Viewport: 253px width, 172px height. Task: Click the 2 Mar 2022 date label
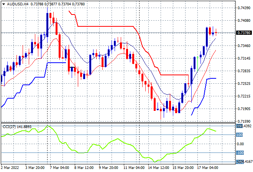tap(10, 168)
